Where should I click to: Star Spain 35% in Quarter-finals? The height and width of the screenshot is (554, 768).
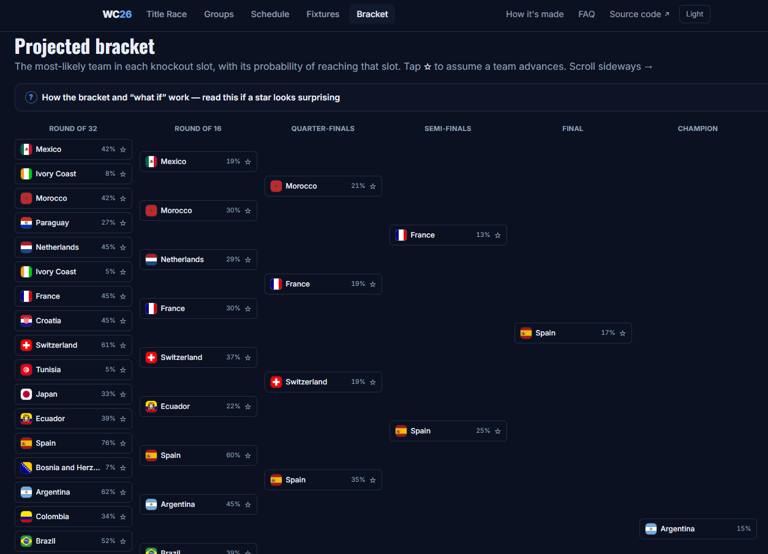coord(373,480)
